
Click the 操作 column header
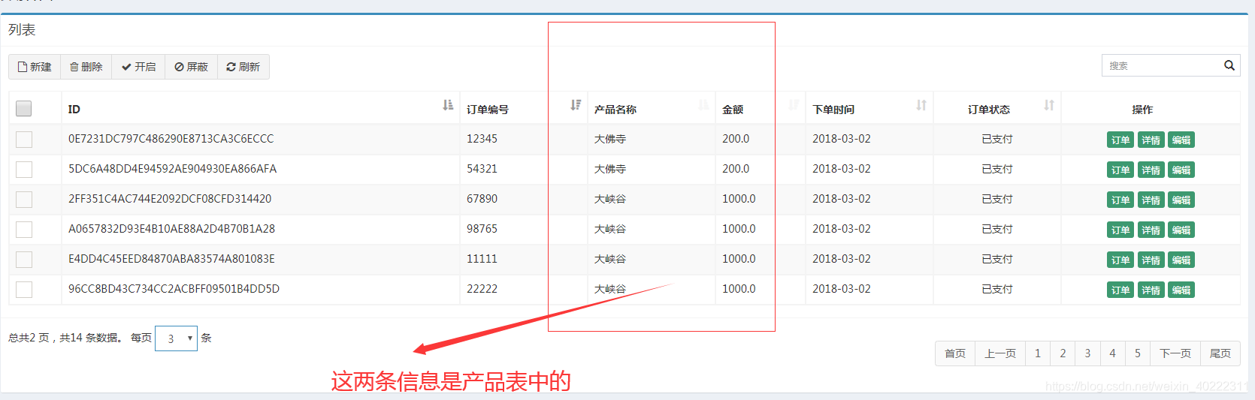1142,110
